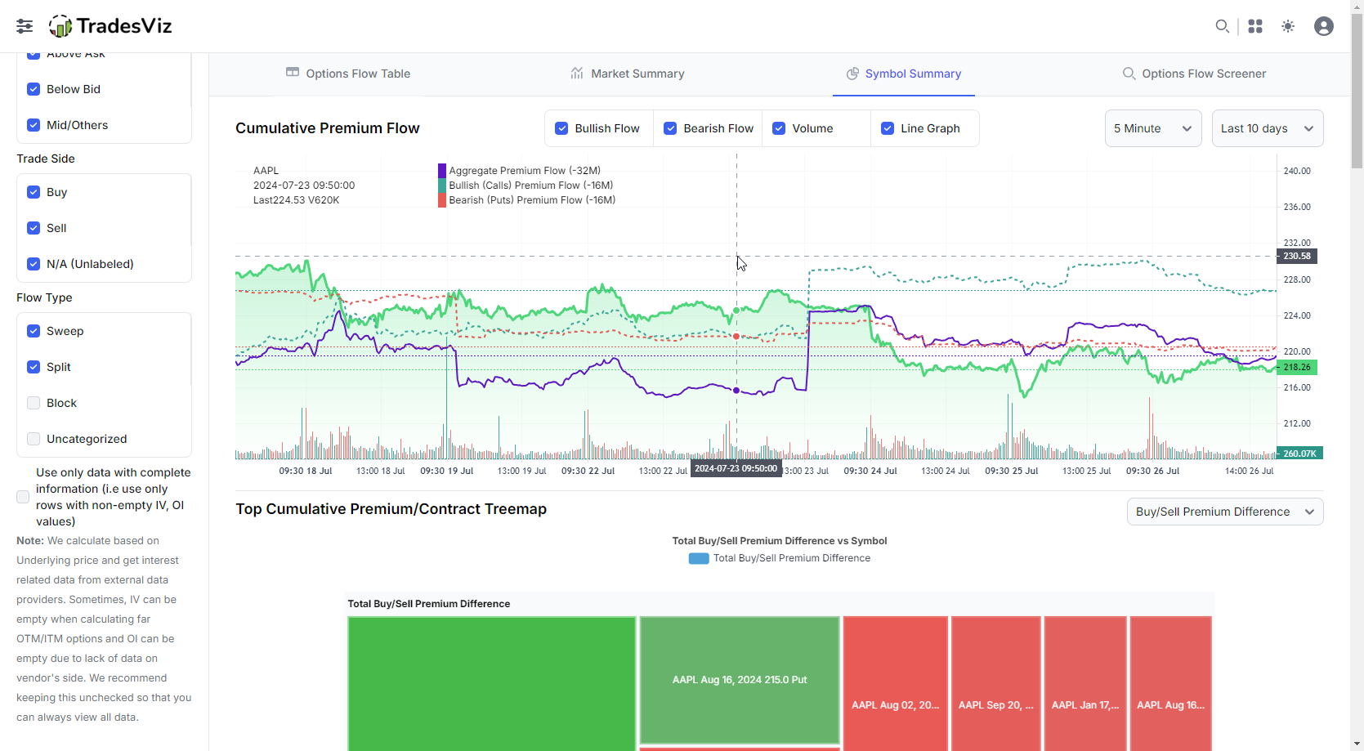Toggle Line Graph checkbox
This screenshot has height=751, width=1364.
click(x=888, y=128)
